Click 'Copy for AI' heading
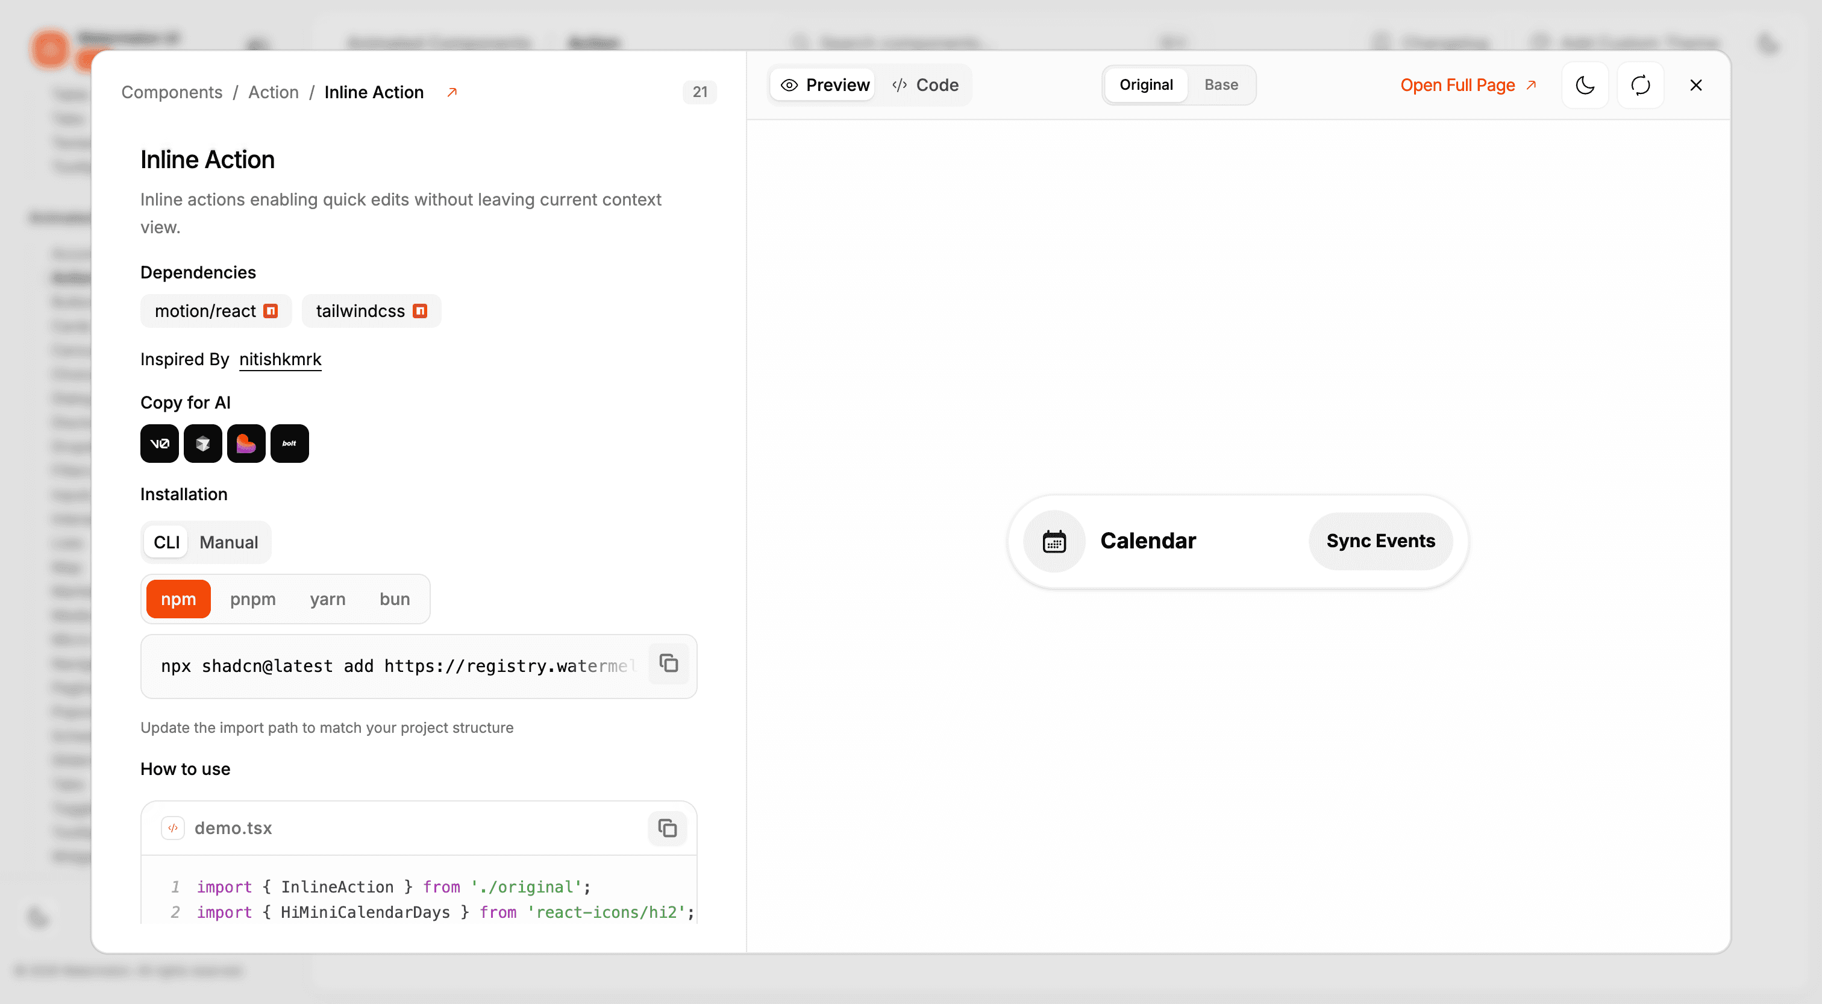The height and width of the screenshot is (1004, 1822). point(186,403)
